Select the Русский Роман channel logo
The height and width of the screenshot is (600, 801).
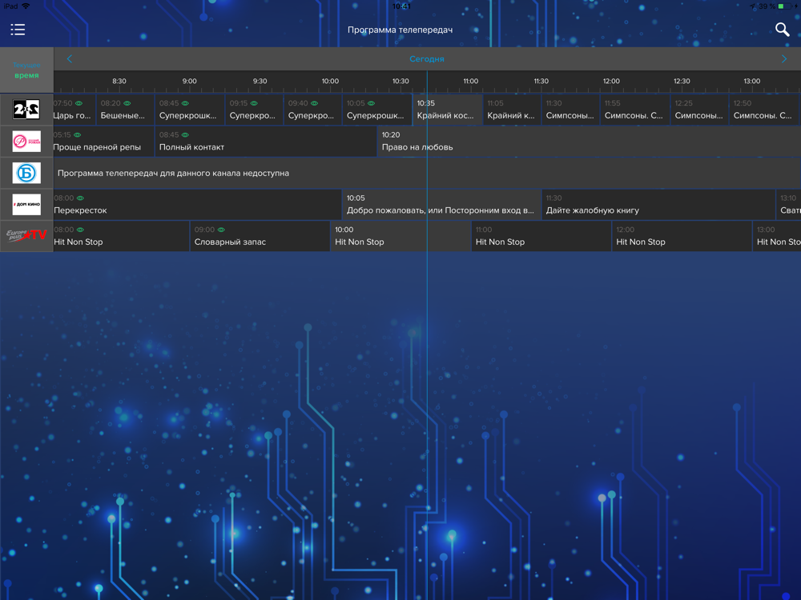(x=26, y=142)
